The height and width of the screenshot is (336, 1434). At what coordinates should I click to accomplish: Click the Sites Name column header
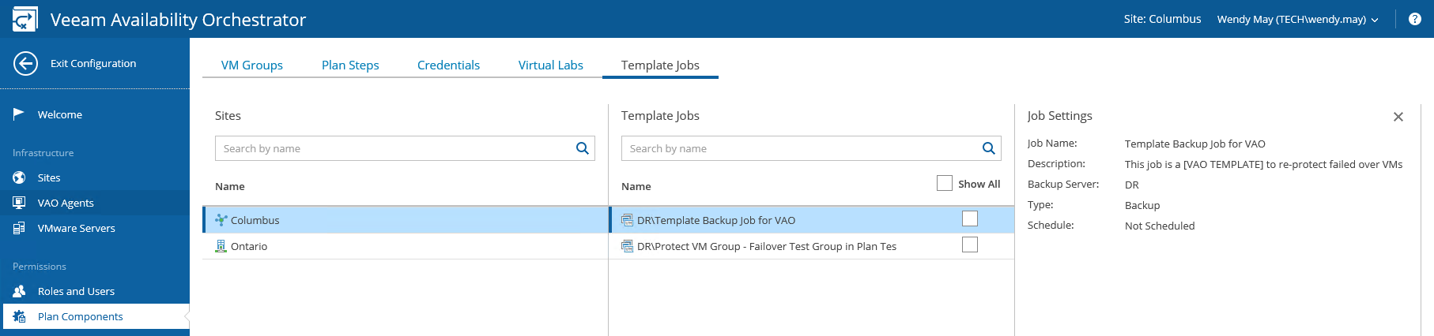click(x=230, y=186)
